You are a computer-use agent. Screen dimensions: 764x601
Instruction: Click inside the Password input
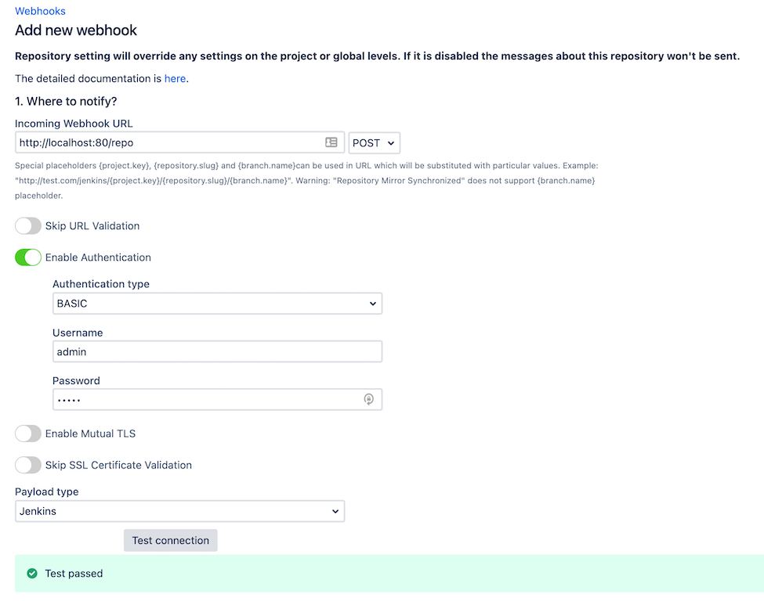tap(204, 400)
